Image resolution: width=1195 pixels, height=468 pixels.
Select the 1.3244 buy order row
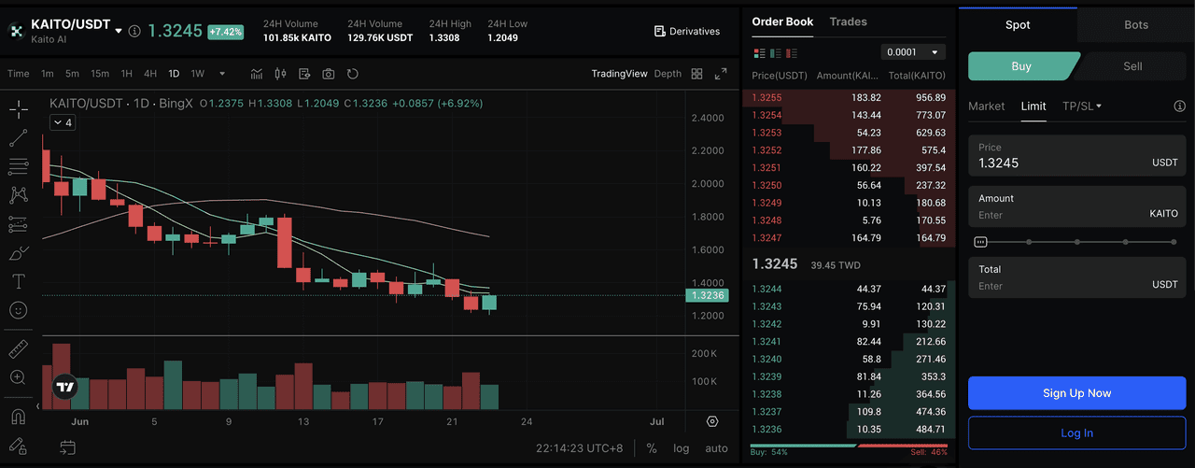click(849, 290)
